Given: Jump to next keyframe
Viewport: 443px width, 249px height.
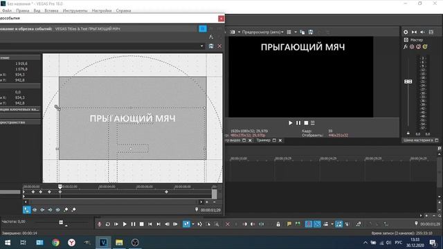Looking at the screenshot, I should tap(50, 210).
